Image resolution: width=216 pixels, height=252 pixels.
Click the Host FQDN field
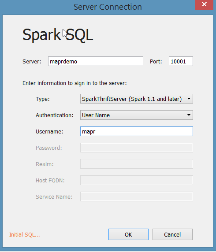pyautogui.click(x=137, y=180)
